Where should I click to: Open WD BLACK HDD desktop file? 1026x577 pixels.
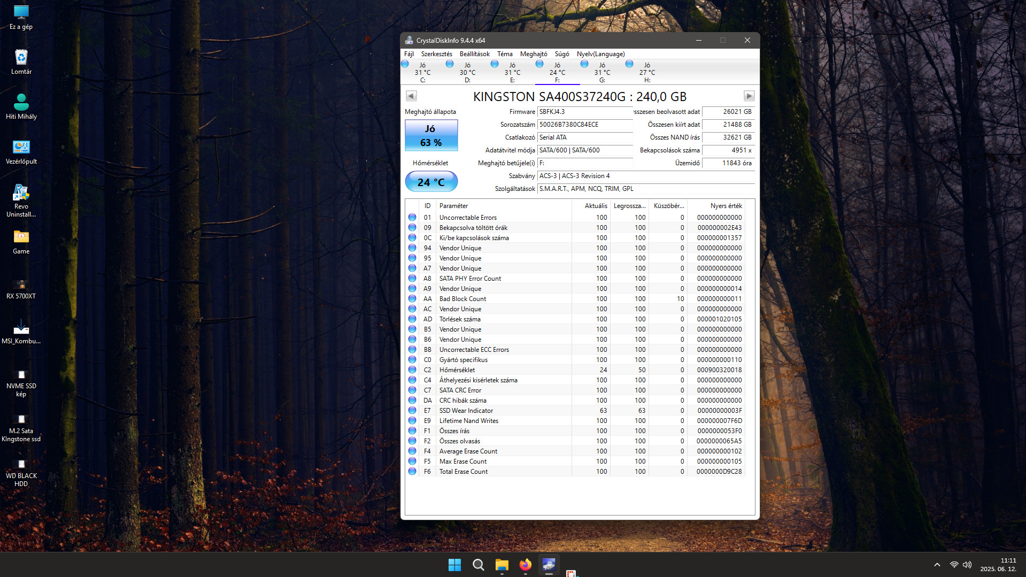21,473
